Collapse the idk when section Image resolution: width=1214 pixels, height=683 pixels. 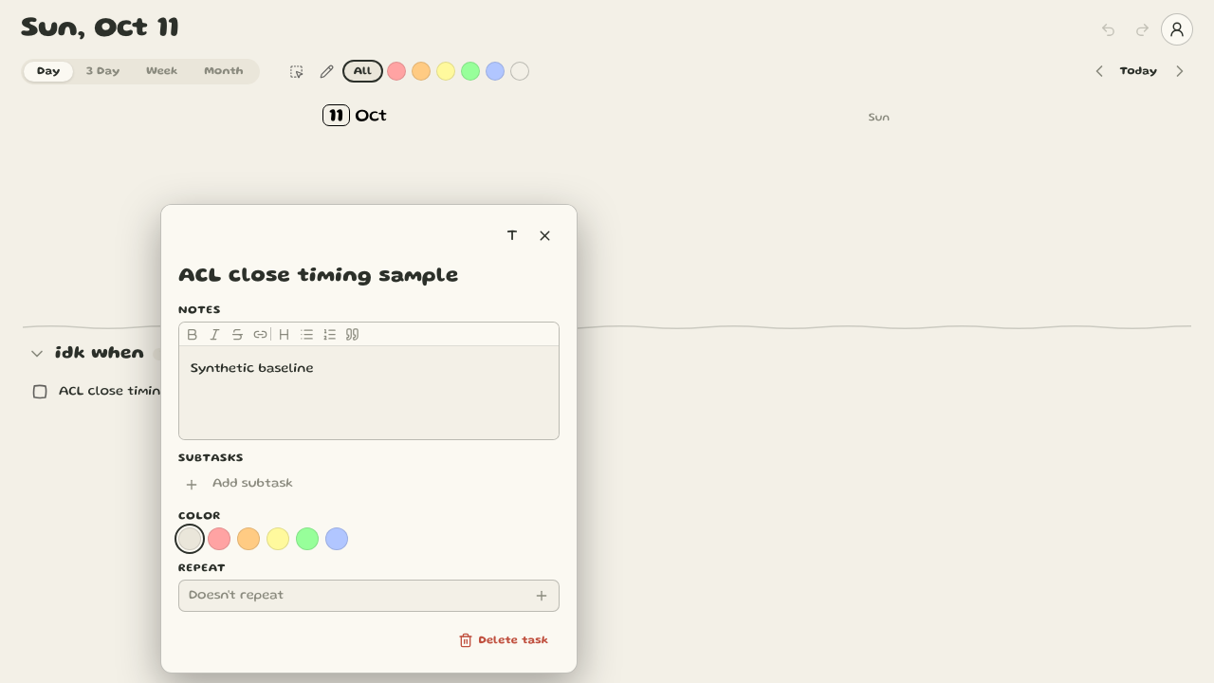37,354
